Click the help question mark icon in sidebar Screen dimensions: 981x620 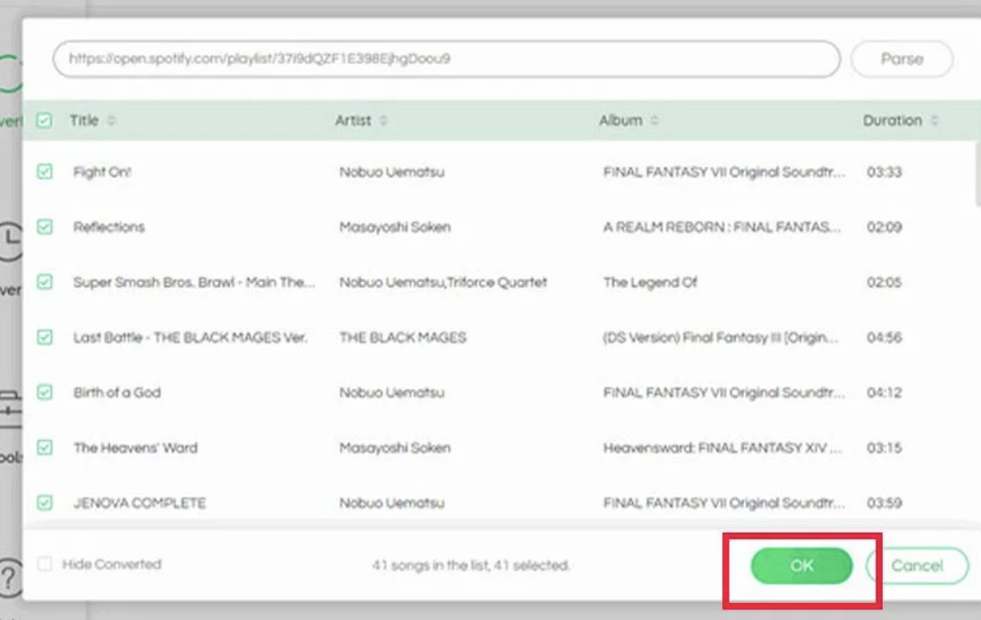(9, 574)
